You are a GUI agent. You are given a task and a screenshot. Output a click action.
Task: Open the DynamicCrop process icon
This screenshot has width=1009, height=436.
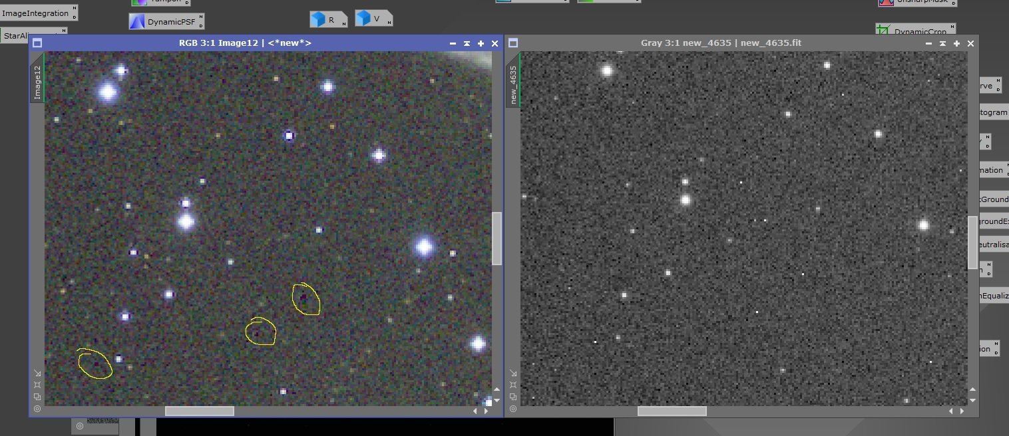tap(916, 30)
